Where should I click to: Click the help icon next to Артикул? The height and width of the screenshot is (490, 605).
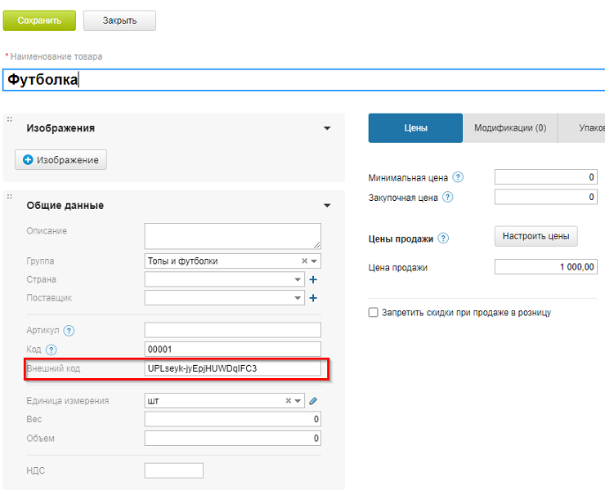(69, 331)
